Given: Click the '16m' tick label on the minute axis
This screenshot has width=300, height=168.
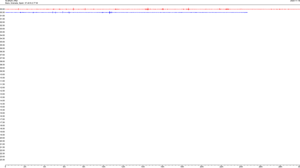Looking at the screenshot, I should click(x=162, y=167).
